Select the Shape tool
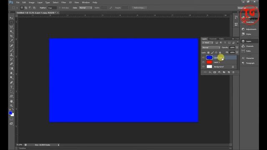This screenshot has height=150, width=267. [11, 96]
